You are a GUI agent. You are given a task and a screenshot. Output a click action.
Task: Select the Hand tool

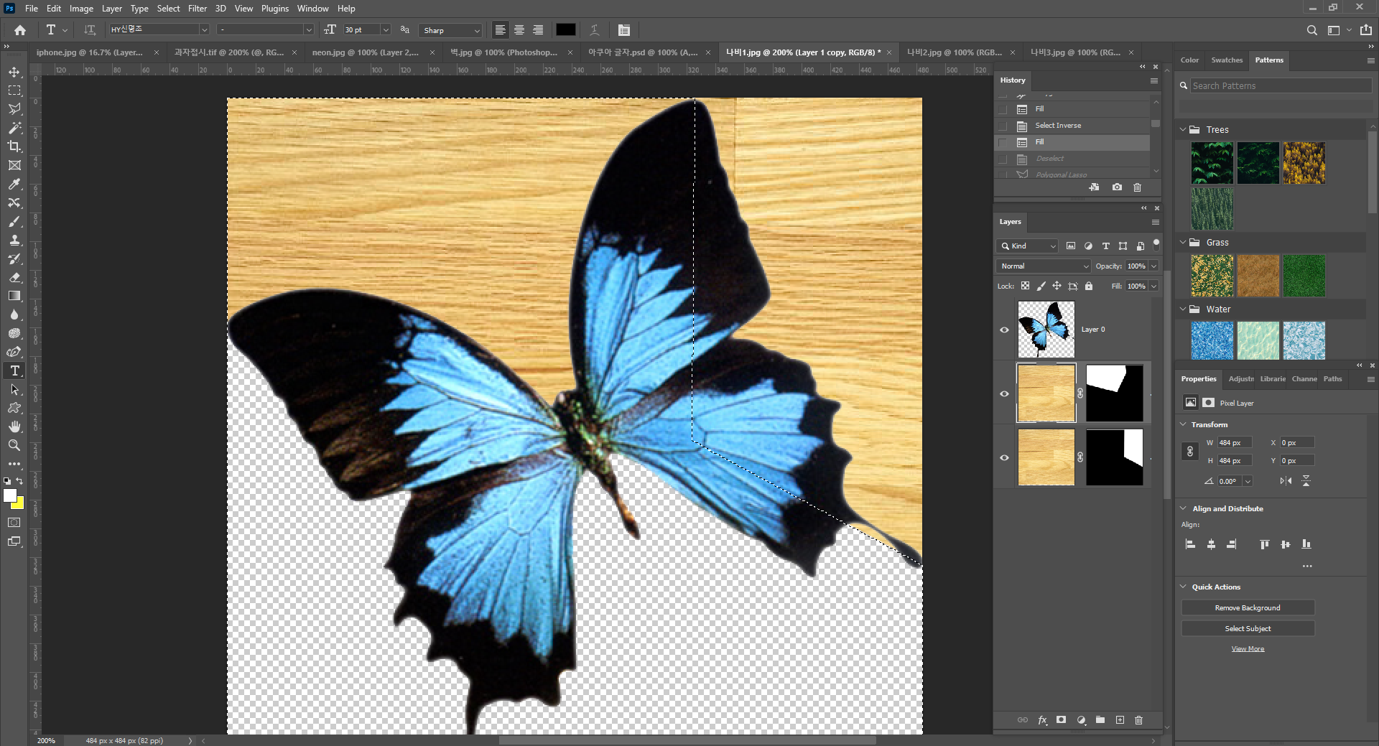point(14,426)
